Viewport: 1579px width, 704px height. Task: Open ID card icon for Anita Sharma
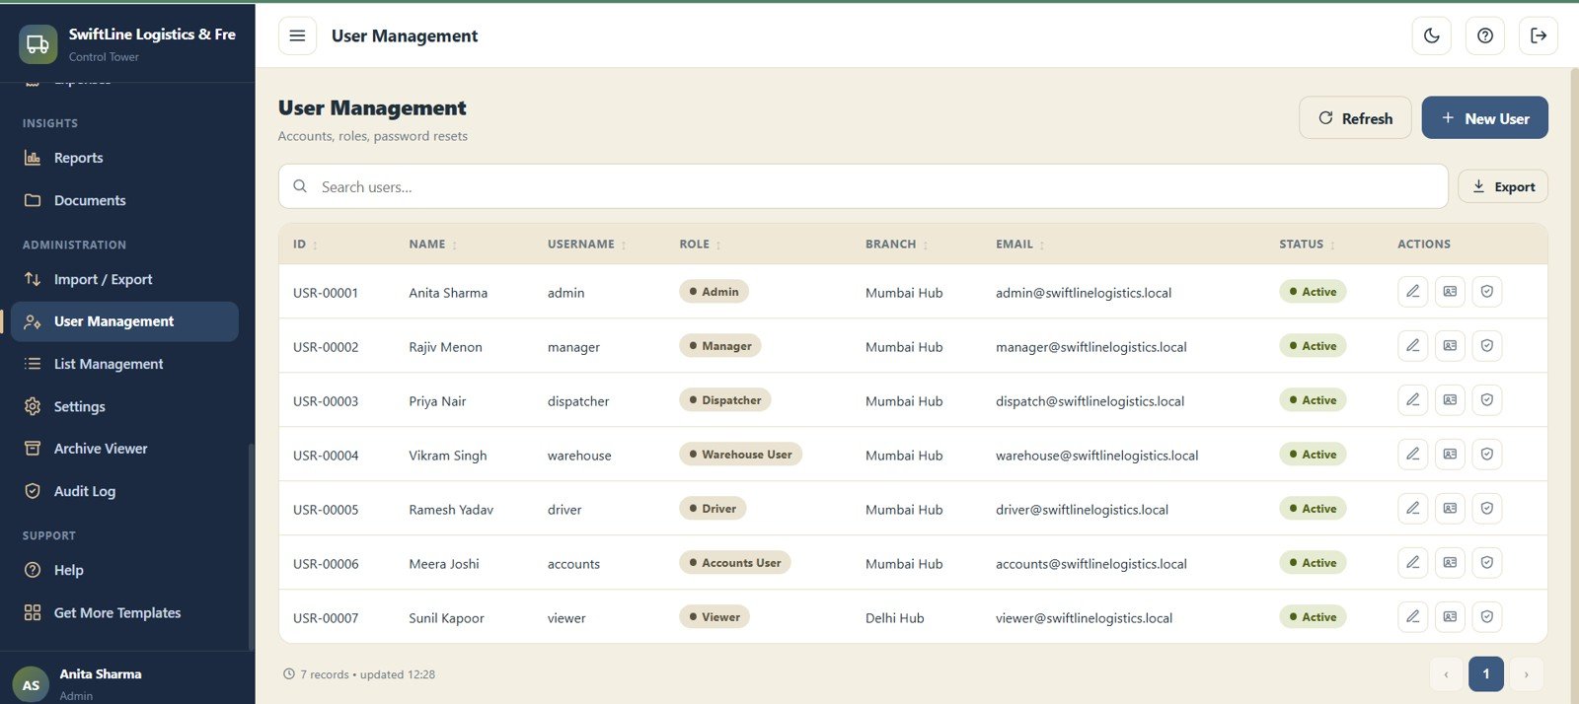pos(1450,291)
